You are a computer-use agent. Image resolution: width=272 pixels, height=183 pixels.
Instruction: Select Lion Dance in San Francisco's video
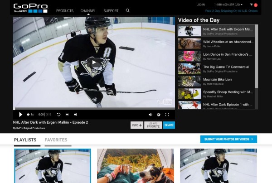(x=216, y=56)
